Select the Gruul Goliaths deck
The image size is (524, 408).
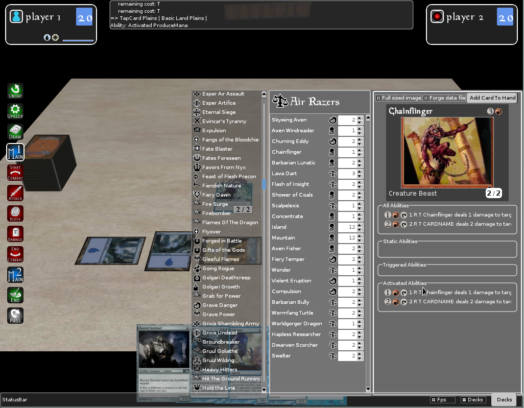tap(220, 351)
